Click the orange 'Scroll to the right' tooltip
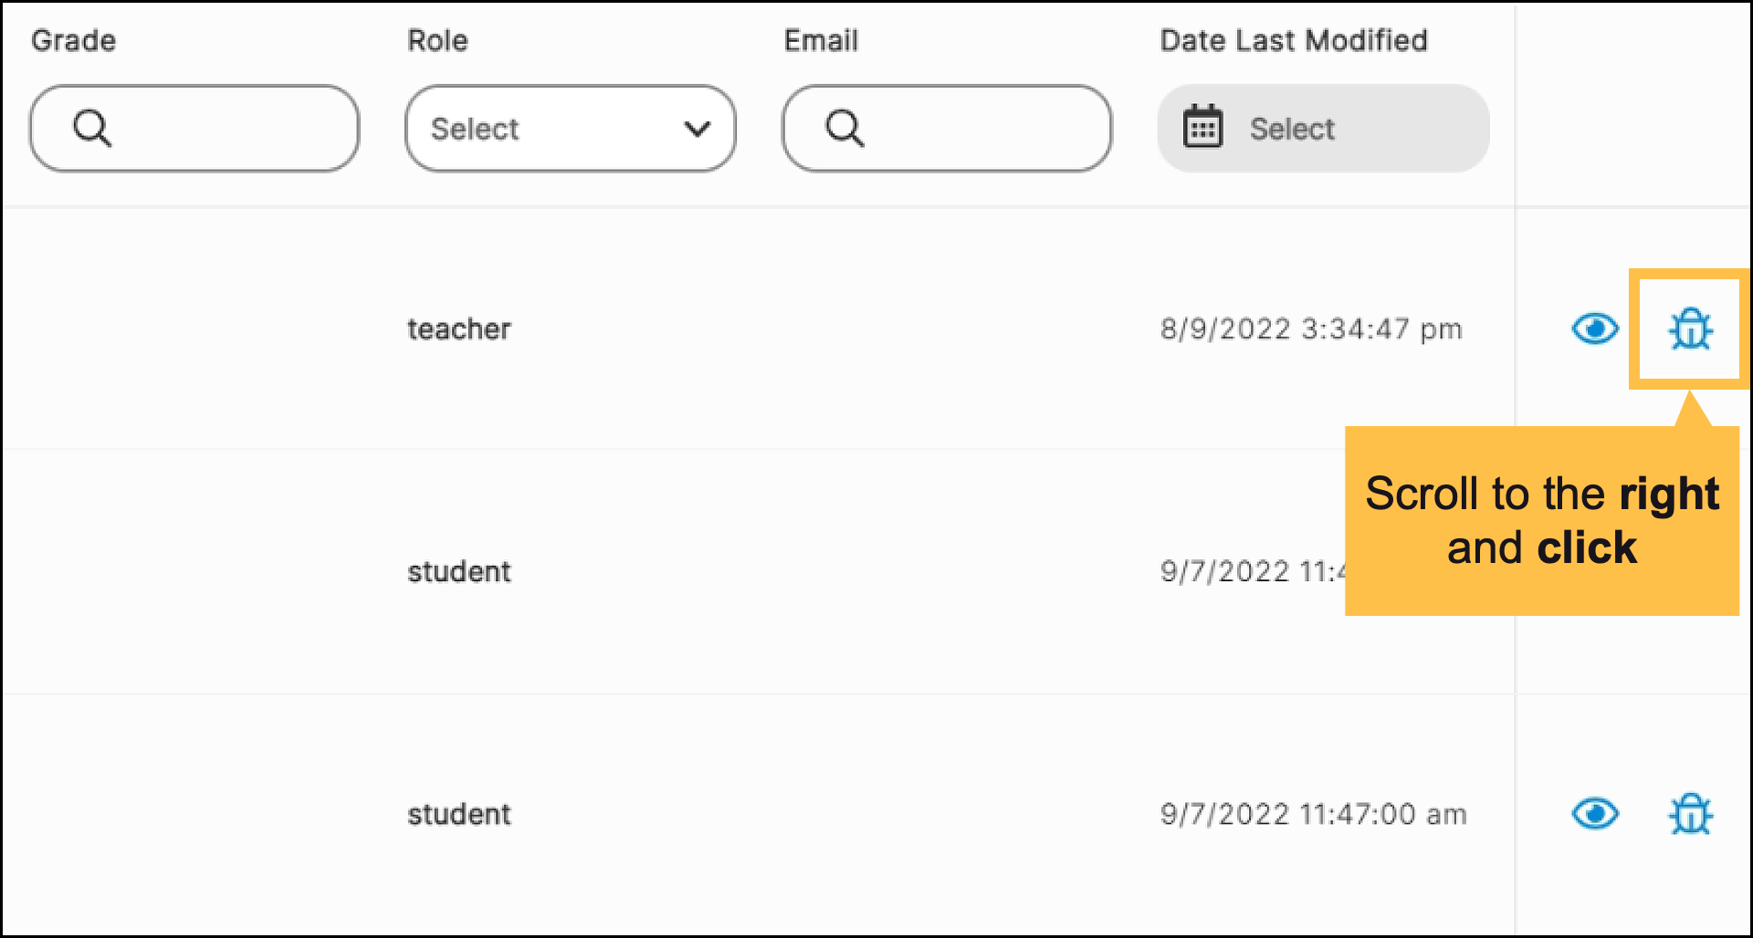Image resolution: width=1753 pixels, height=938 pixels. (x=1541, y=521)
